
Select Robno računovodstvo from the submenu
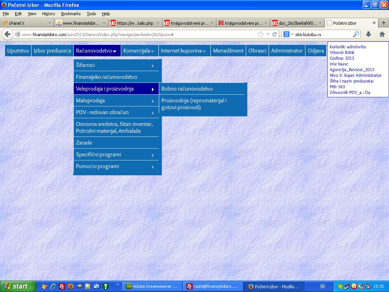click(187, 89)
